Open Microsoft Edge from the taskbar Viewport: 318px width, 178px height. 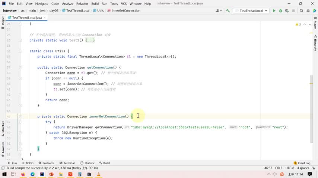[32, 174]
